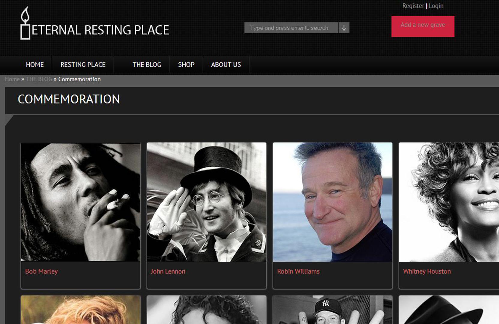The image size is (499, 324).
Task: Click the thumbnail showing Yankees cap
Action: coord(332,310)
